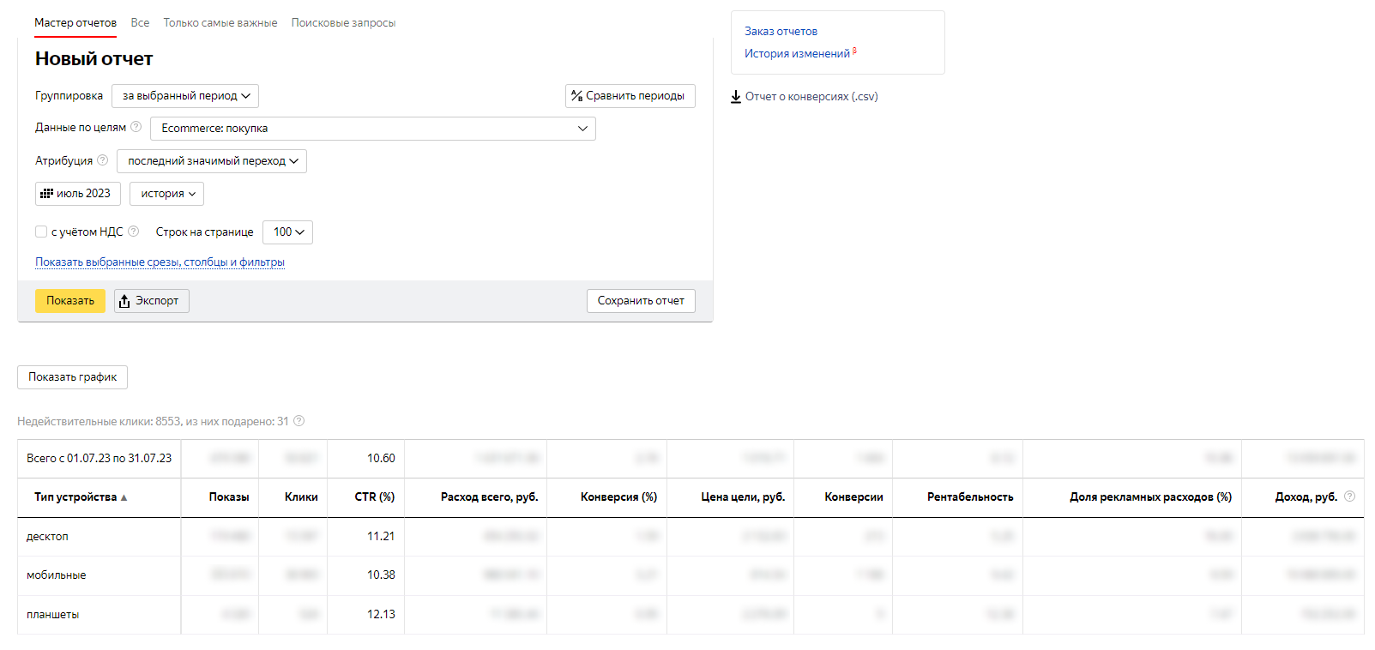Switch to the Мастер отчетов tab

(75, 23)
